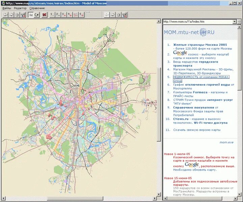The height and width of the screenshot is (202, 243).
Task: Click the Google logo in news text
Action: point(192,165)
